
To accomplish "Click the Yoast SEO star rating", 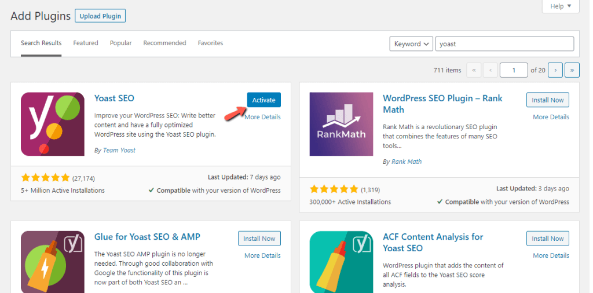I will pyautogui.click(x=45, y=178).
